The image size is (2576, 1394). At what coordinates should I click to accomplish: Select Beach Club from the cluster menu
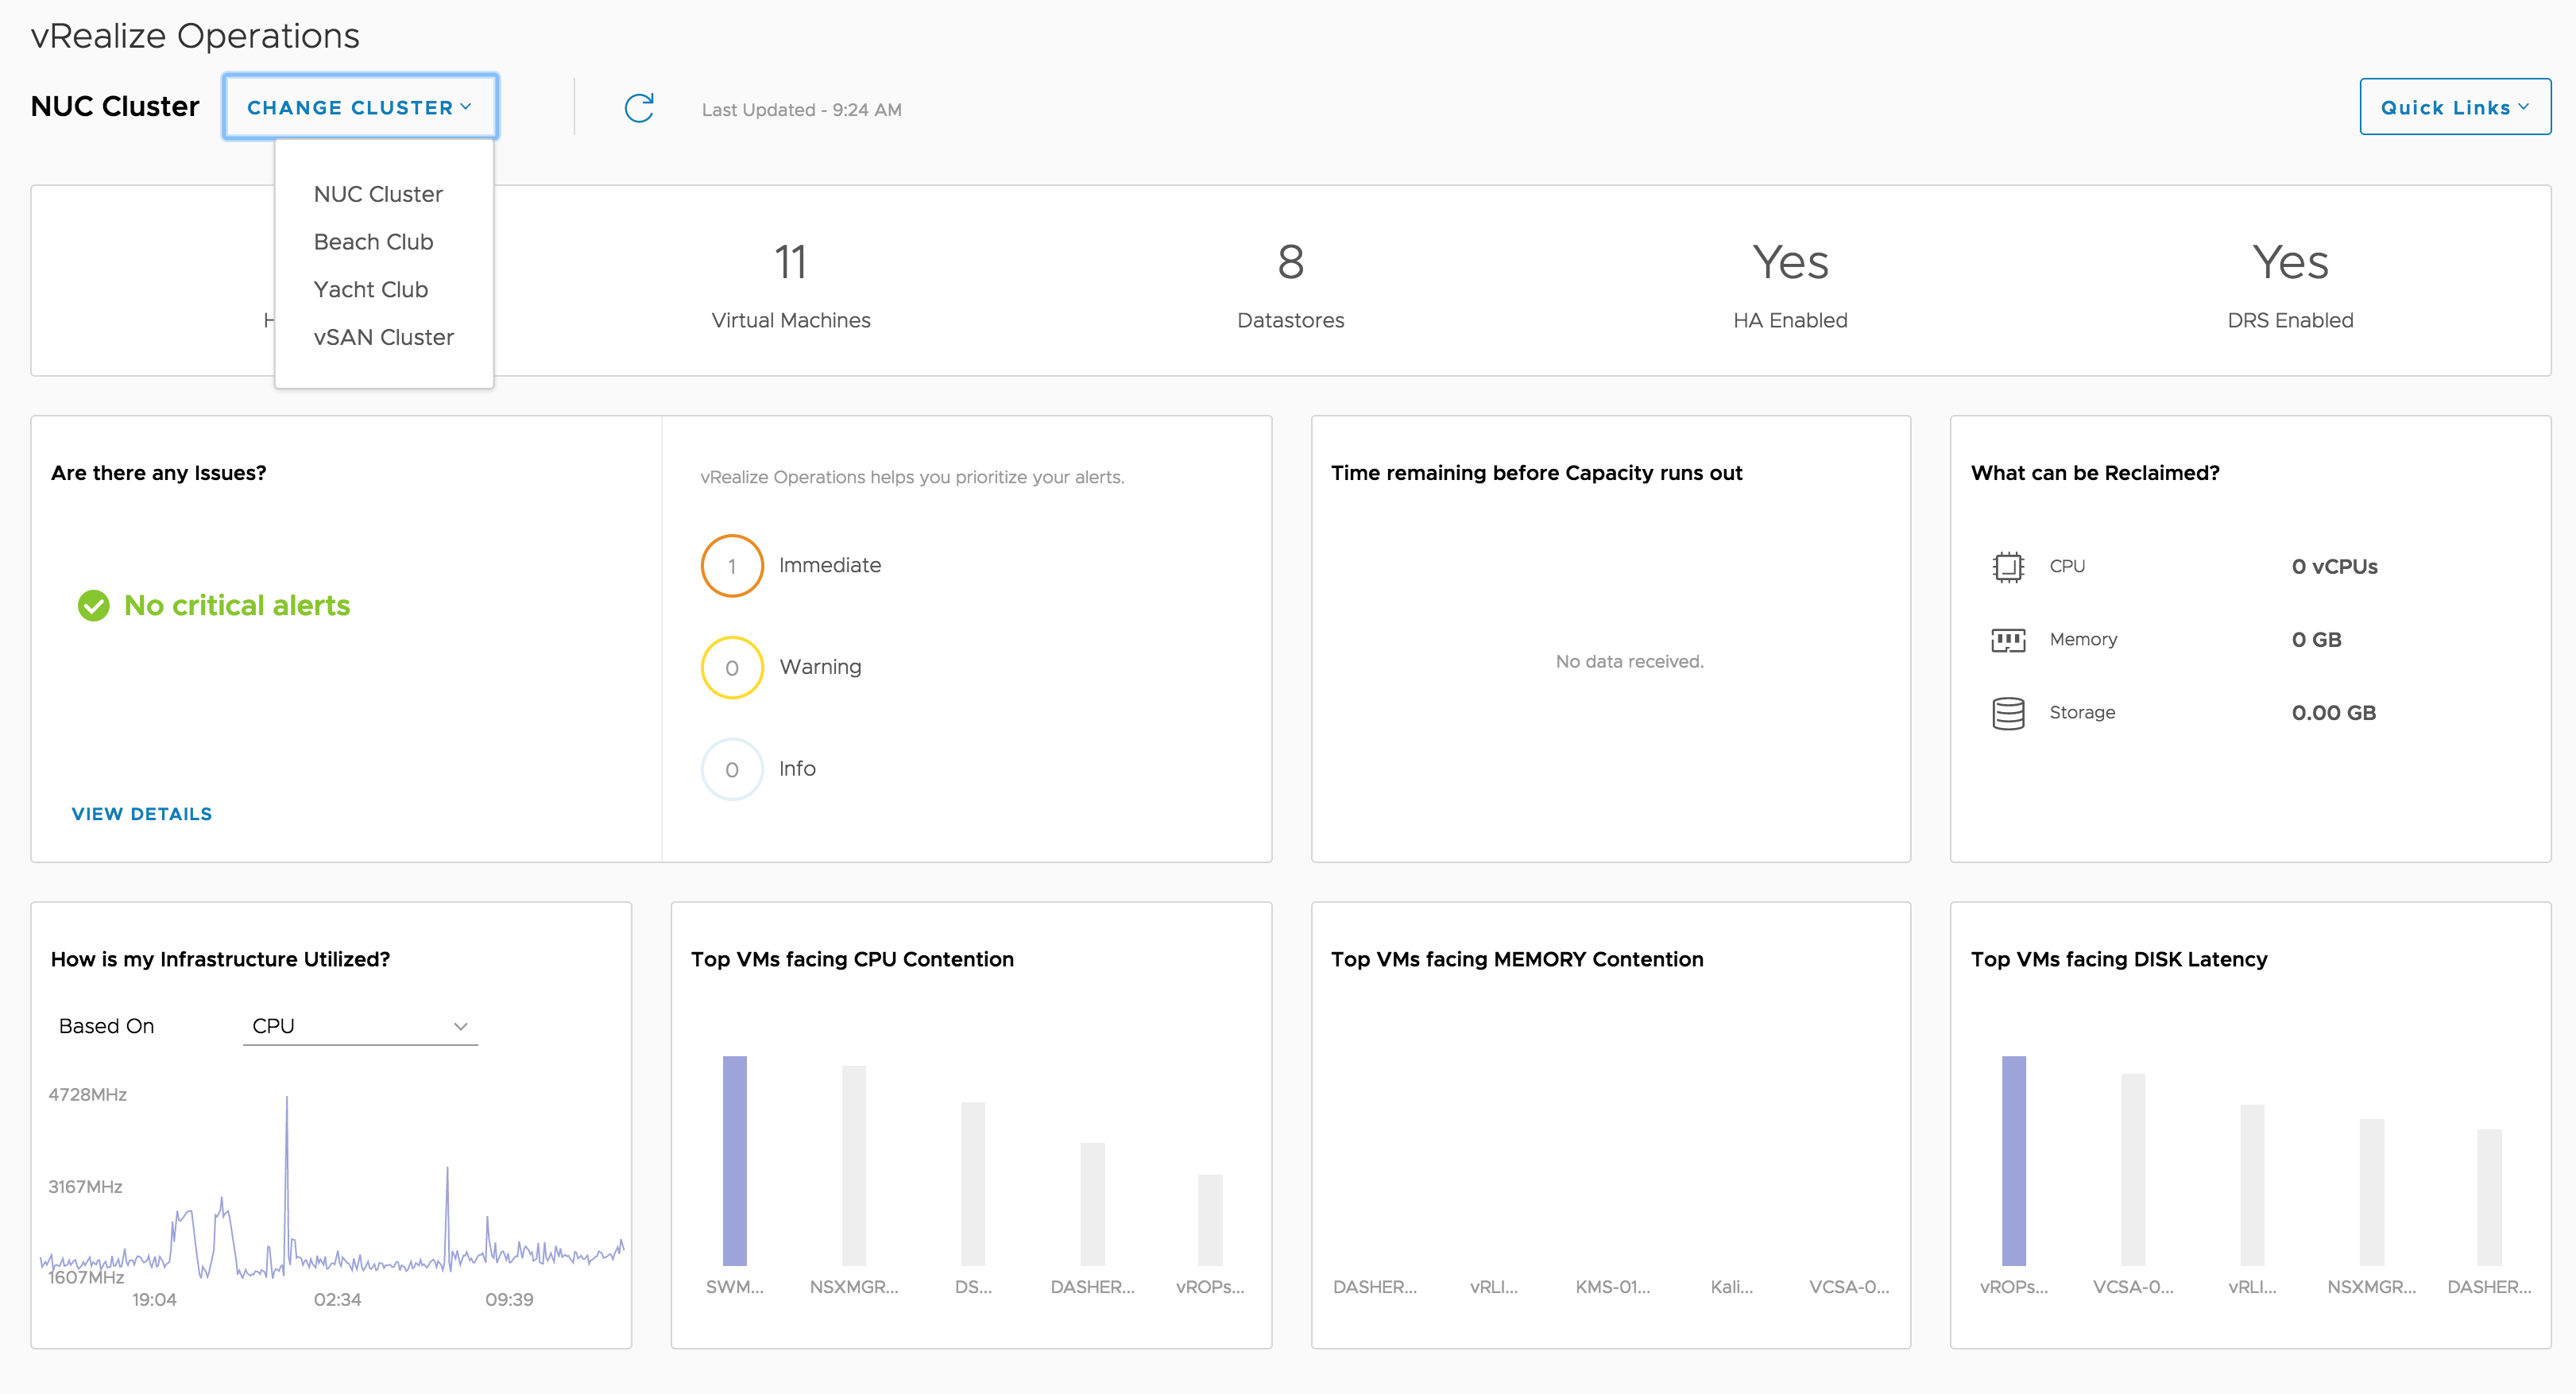pyautogui.click(x=373, y=242)
